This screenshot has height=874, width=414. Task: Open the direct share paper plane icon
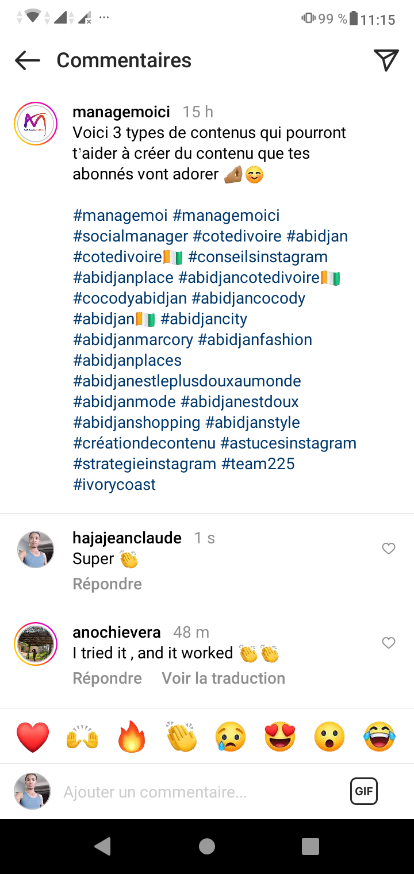pos(386,60)
